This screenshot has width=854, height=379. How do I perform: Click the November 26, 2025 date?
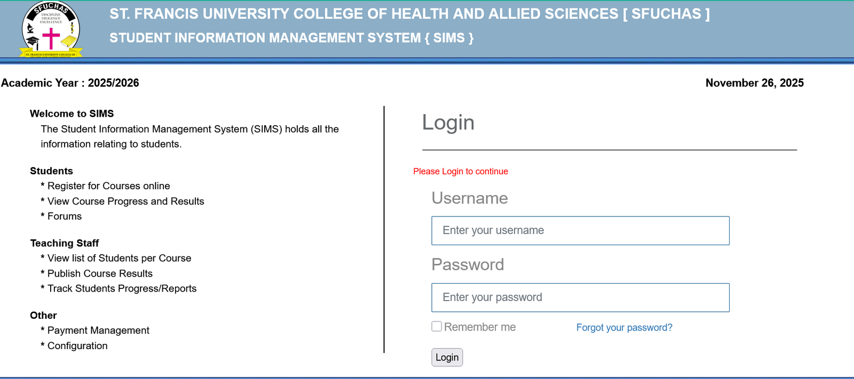(x=754, y=83)
